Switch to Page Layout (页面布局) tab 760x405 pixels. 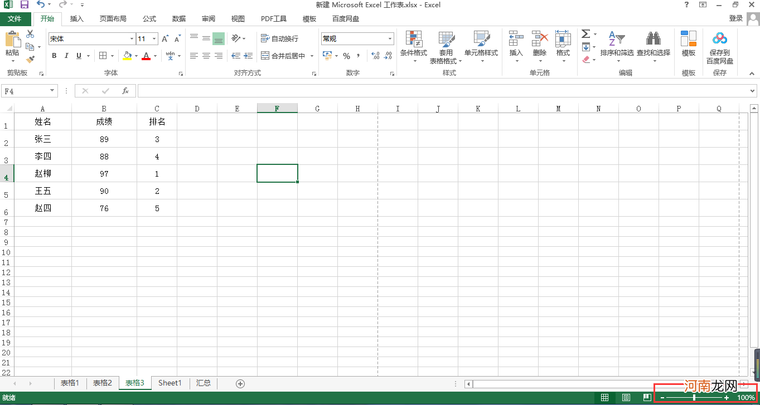(113, 19)
